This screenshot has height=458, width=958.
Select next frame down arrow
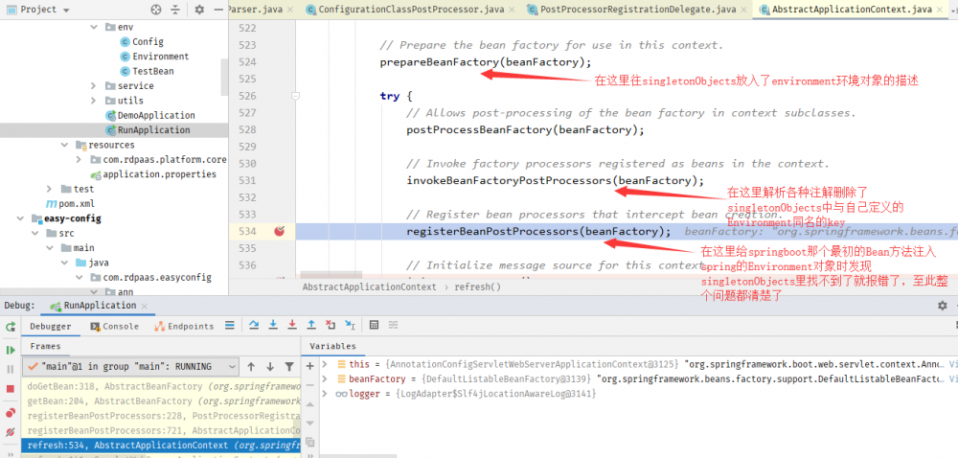pos(270,366)
